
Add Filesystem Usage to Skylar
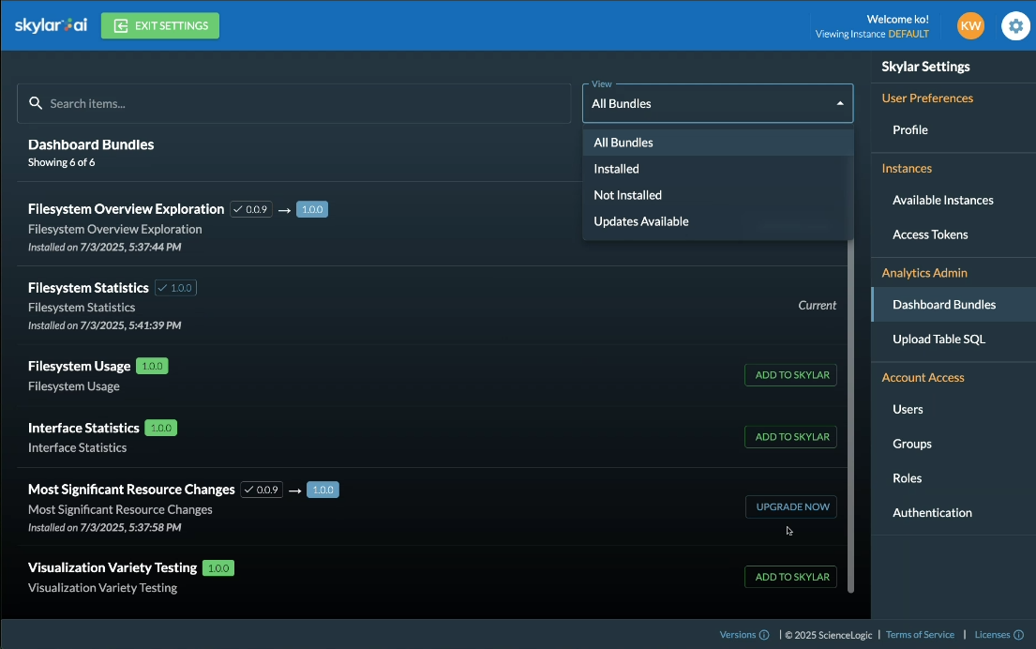pos(791,375)
